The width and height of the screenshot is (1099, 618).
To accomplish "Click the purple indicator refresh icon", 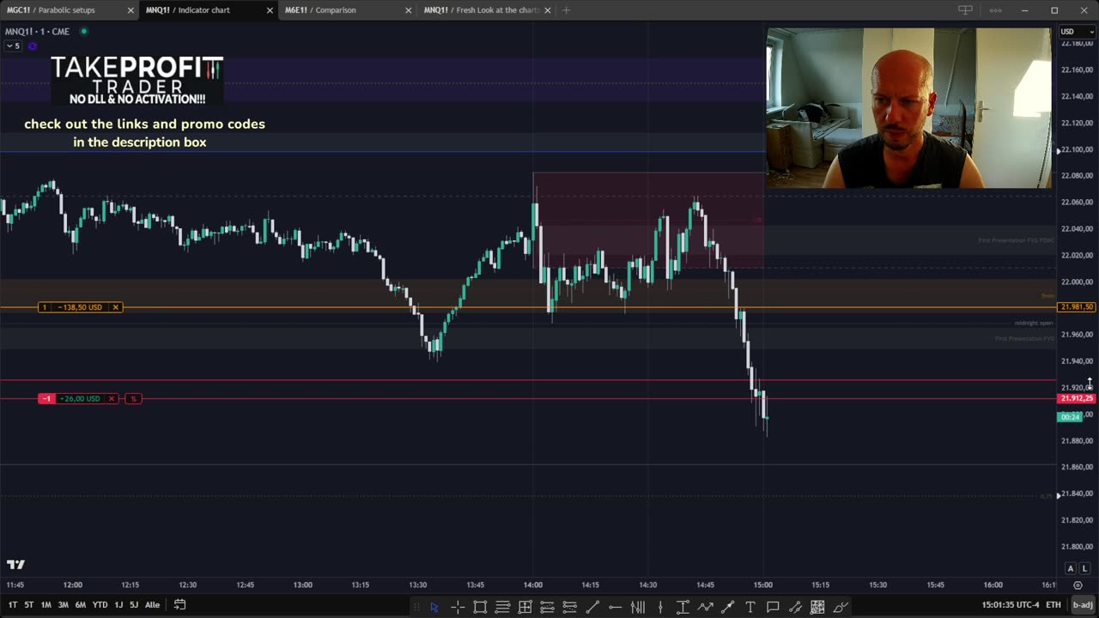I will coord(33,45).
